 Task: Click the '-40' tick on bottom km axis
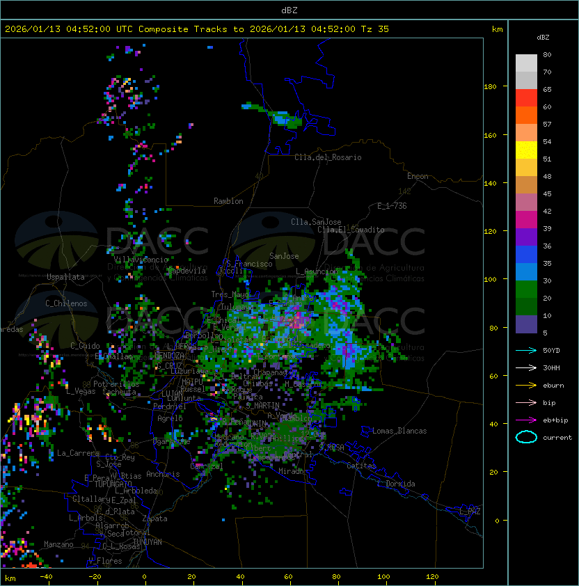click(47, 577)
